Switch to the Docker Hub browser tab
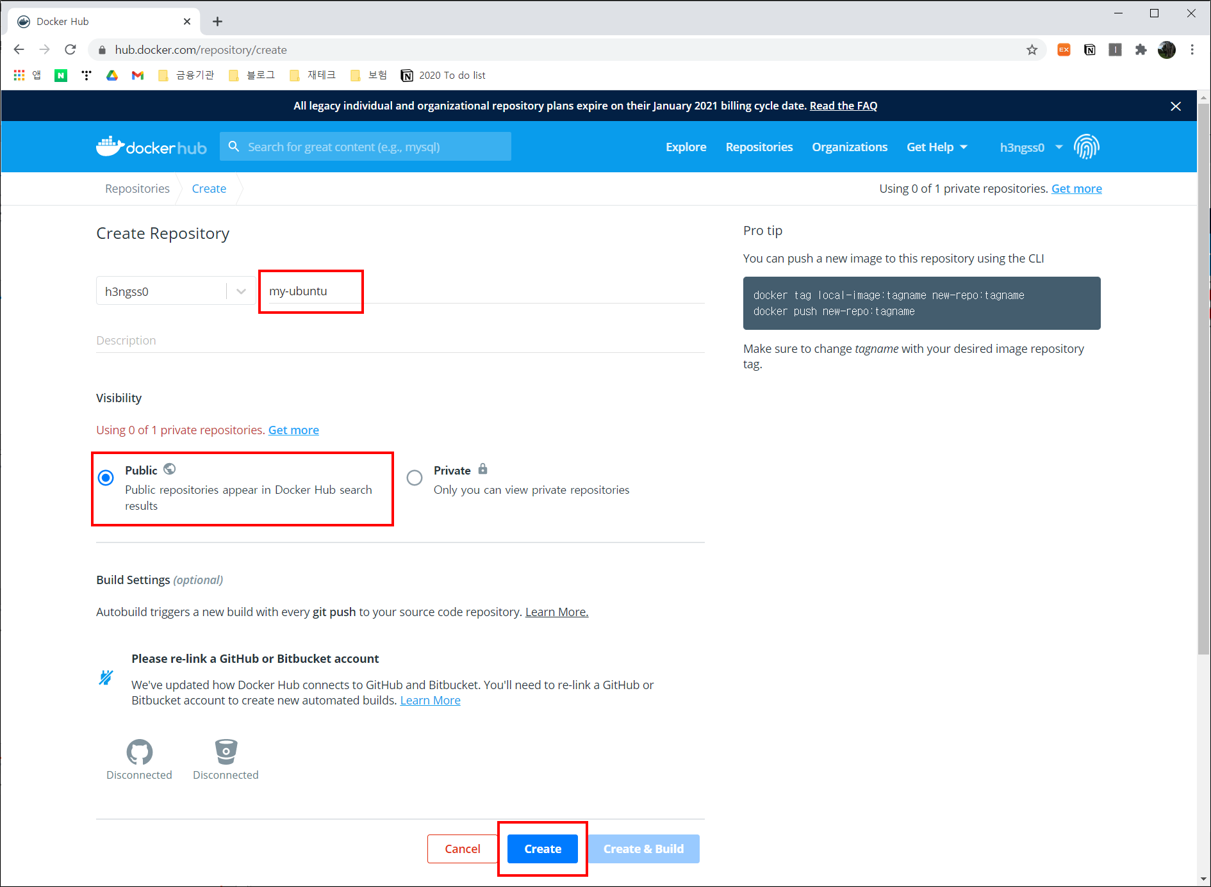Viewport: 1211px width, 887px height. 103,21
